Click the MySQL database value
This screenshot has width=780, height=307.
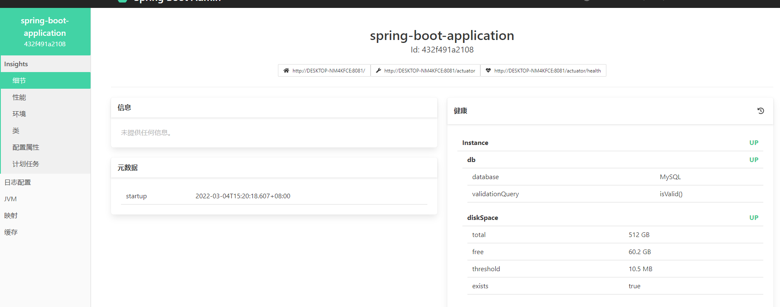[x=670, y=177]
